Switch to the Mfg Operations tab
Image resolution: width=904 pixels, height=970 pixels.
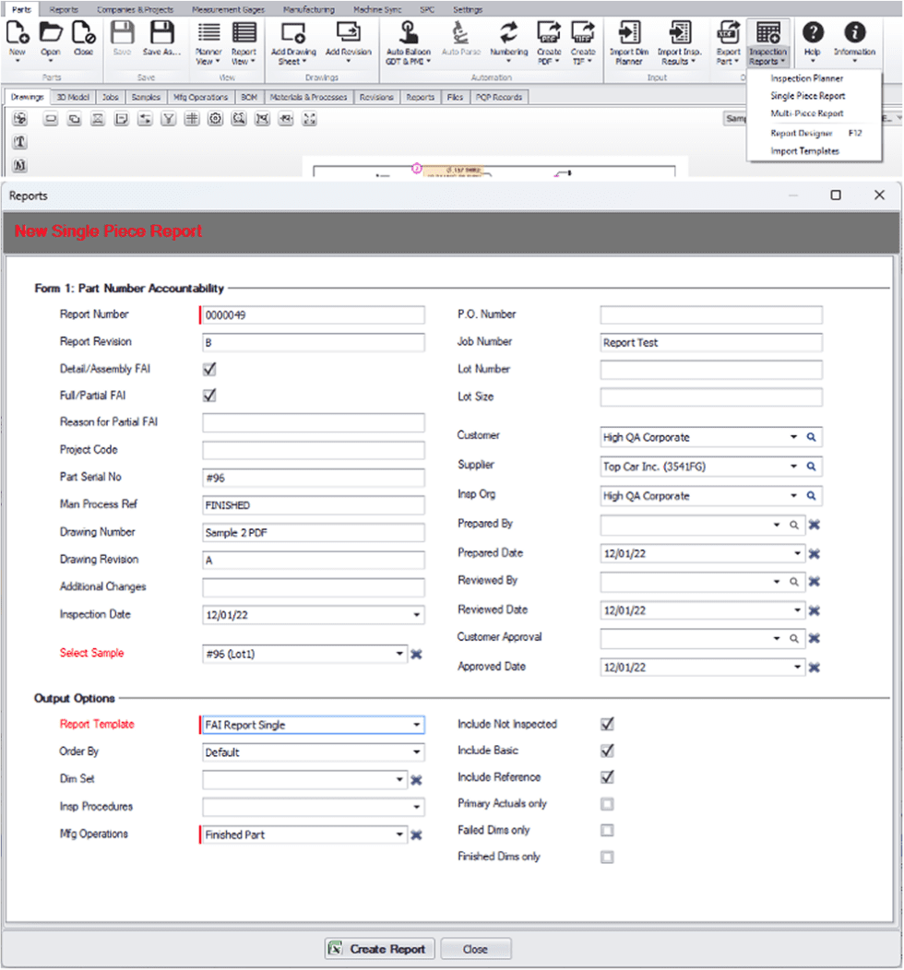click(200, 97)
